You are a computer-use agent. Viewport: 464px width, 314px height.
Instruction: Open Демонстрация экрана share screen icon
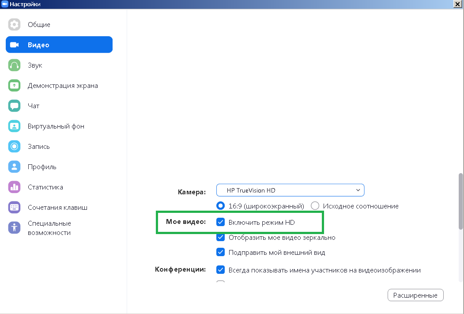coord(15,86)
